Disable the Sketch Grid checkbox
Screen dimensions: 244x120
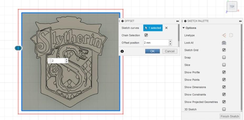(x=224, y=50)
